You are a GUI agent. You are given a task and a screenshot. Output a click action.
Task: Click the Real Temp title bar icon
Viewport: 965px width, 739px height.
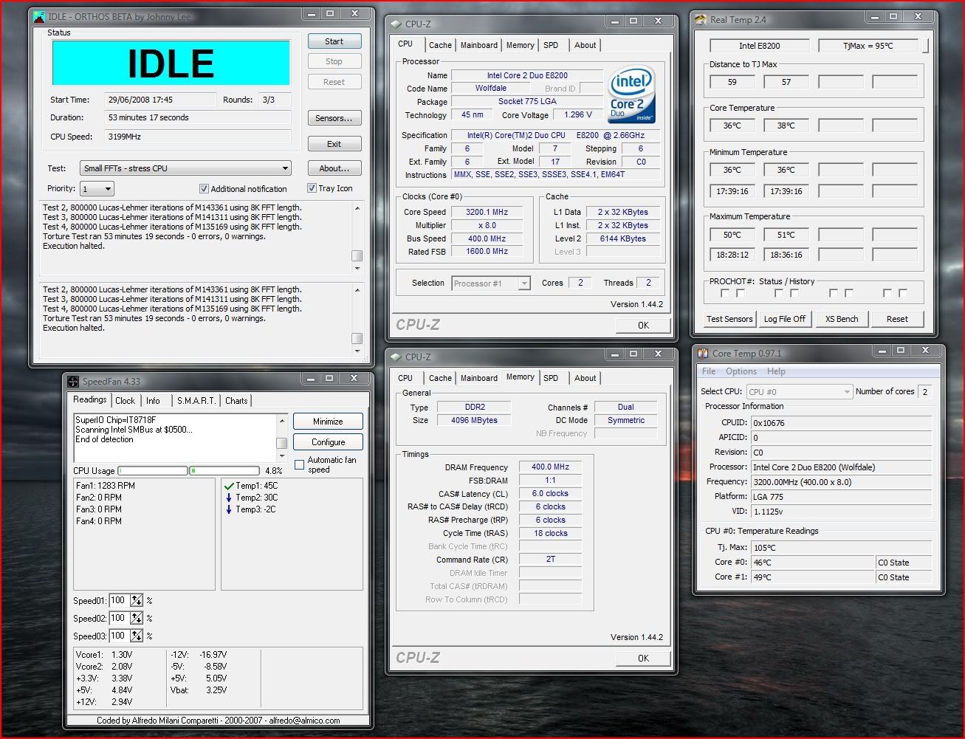[701, 20]
